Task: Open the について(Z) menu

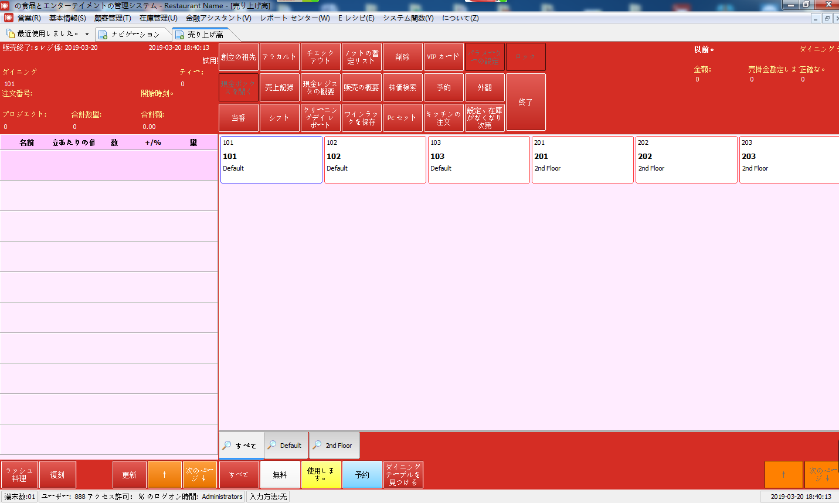Action: (x=460, y=18)
